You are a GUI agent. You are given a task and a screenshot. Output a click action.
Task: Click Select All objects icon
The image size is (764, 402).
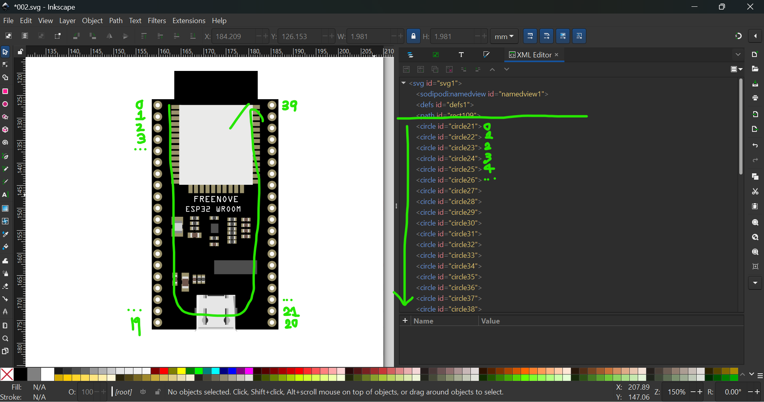coord(8,36)
